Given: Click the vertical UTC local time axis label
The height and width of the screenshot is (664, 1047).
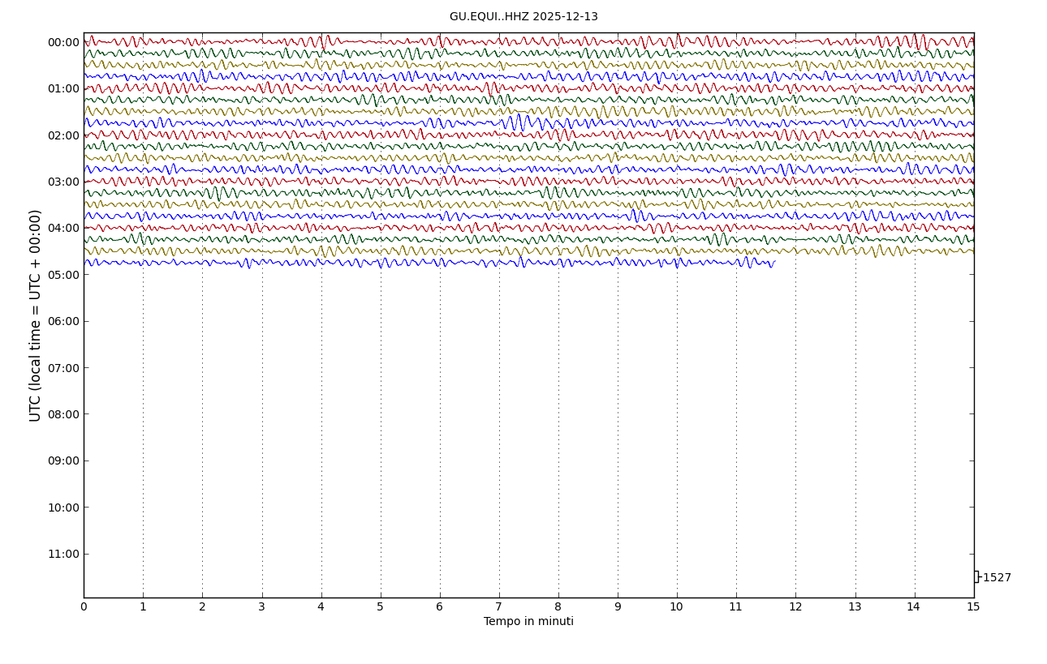Looking at the screenshot, I should [36, 315].
